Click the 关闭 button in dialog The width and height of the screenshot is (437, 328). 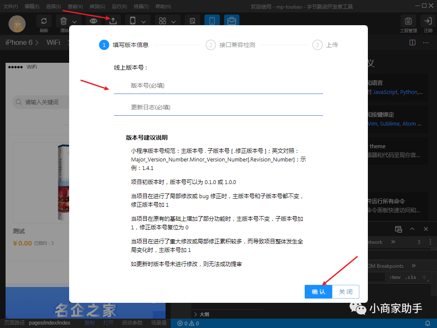point(346,292)
